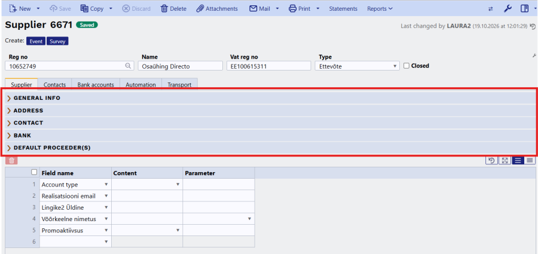Click the green Saved status badge
Image resolution: width=538 pixels, height=254 pixels.
point(87,25)
